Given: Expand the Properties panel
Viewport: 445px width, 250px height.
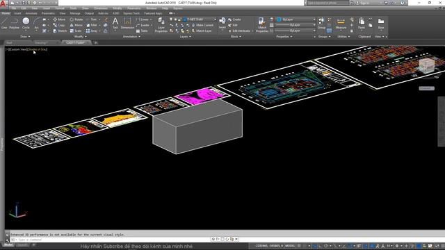Looking at the screenshot, I should click(x=284, y=37).
